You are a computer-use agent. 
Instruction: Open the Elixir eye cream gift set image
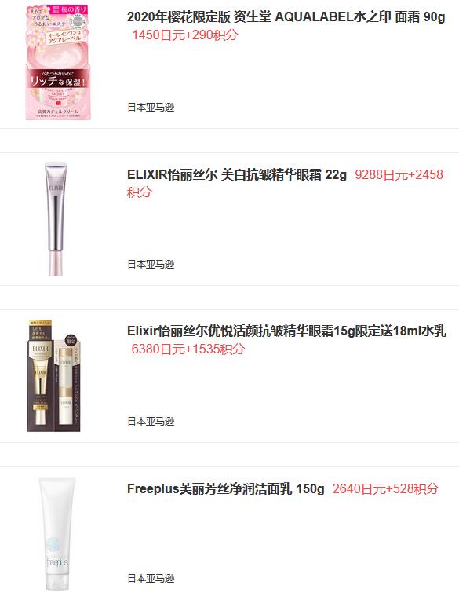pos(54,376)
